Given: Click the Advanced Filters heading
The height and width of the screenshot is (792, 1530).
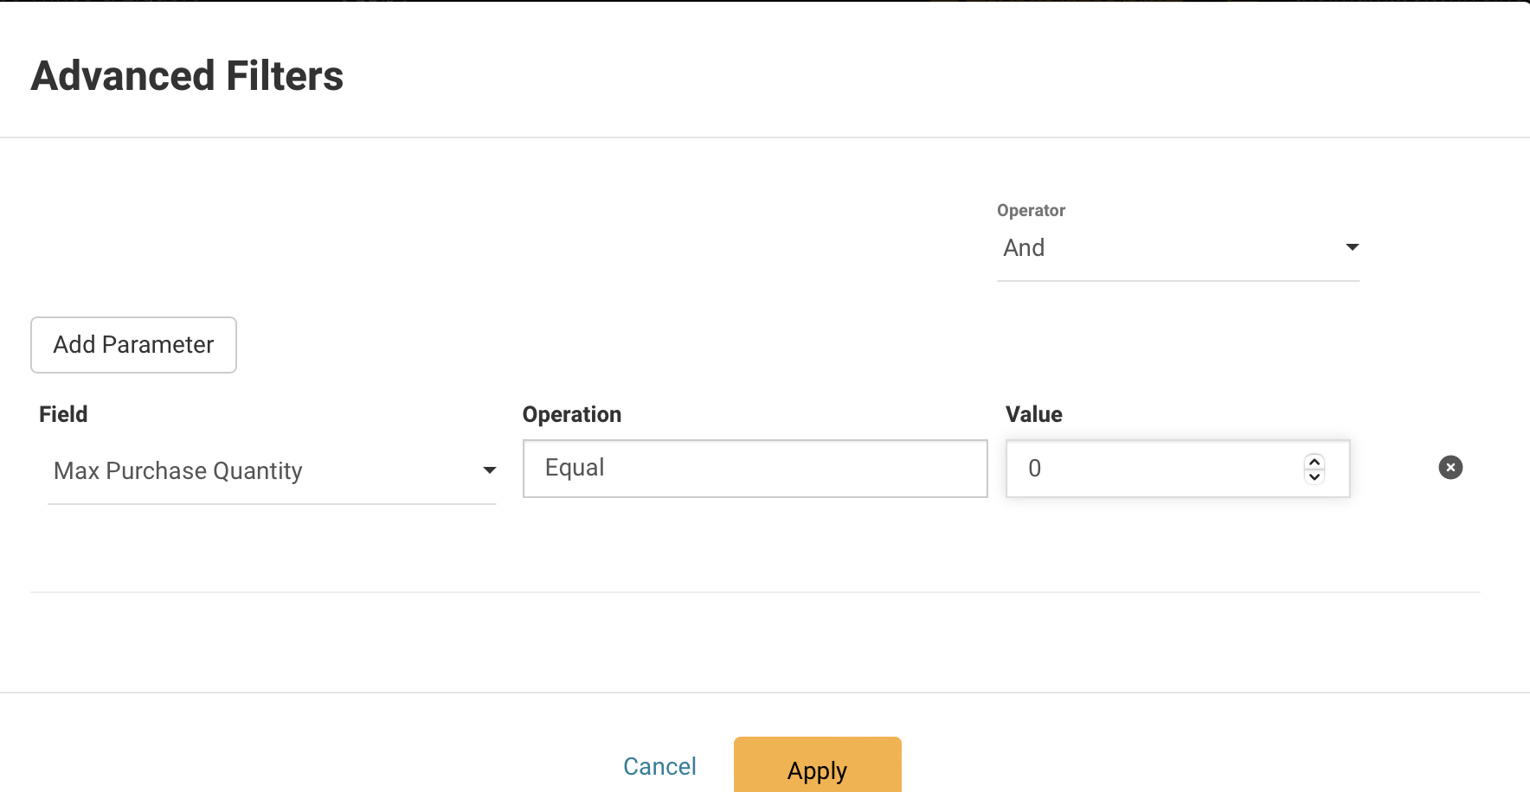Looking at the screenshot, I should click(188, 76).
